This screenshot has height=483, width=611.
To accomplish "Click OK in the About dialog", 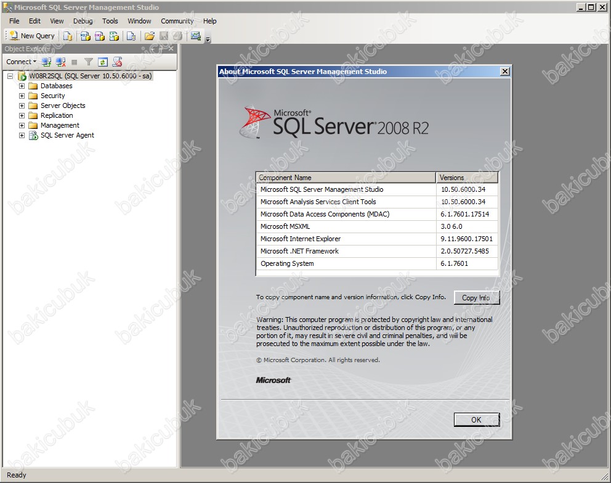I will click(477, 420).
